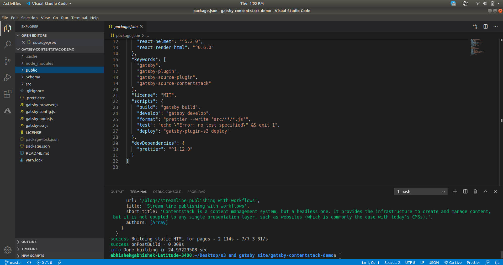Open Ubuntu Activities overview
This screenshot has height=265, width=503.
[12, 3]
